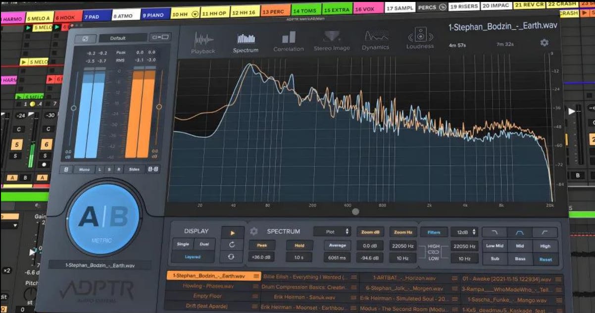Open the Plot type dropdown
The height and width of the screenshot is (313, 595).
click(331, 231)
